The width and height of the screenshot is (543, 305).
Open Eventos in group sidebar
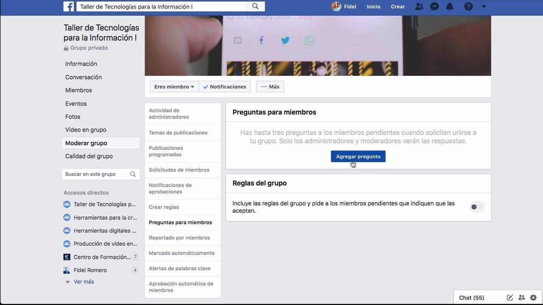[76, 103]
